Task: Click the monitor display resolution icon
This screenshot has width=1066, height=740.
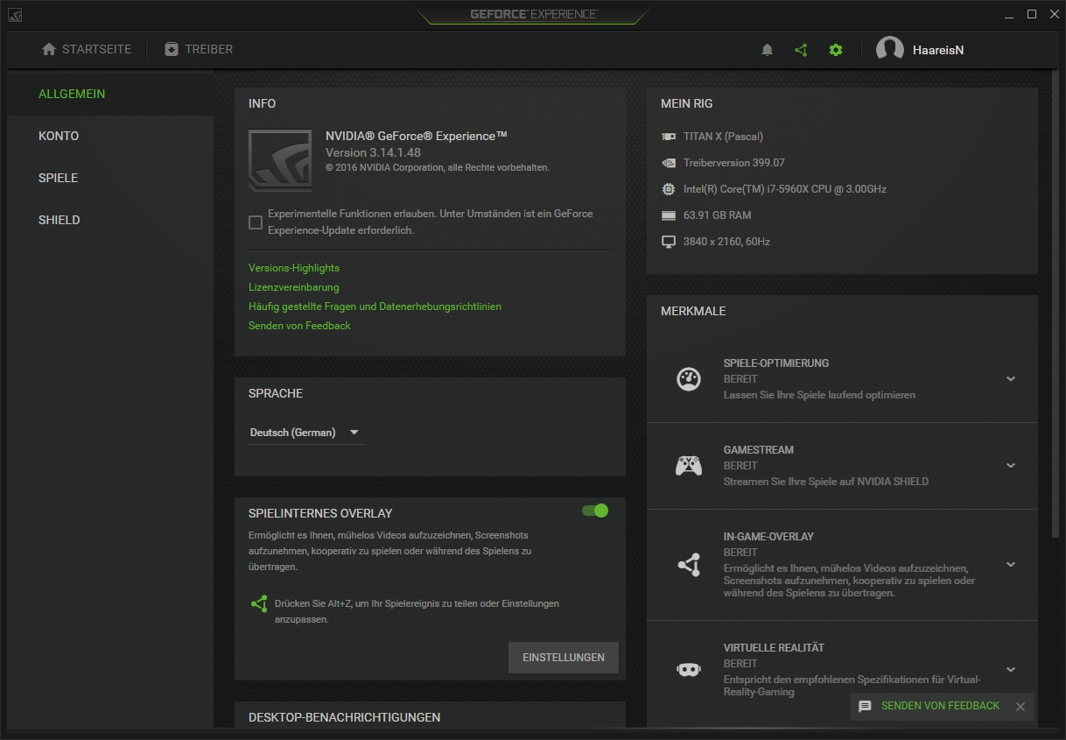Action: [x=669, y=242]
